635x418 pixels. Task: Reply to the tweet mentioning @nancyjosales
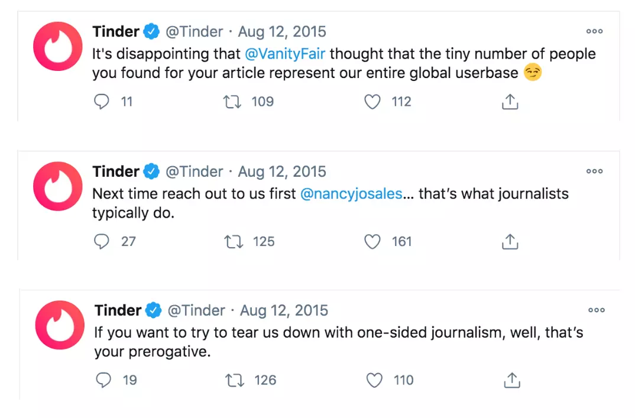click(x=102, y=241)
